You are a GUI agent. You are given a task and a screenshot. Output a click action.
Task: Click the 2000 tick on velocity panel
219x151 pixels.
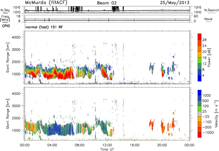[x=16, y=118]
